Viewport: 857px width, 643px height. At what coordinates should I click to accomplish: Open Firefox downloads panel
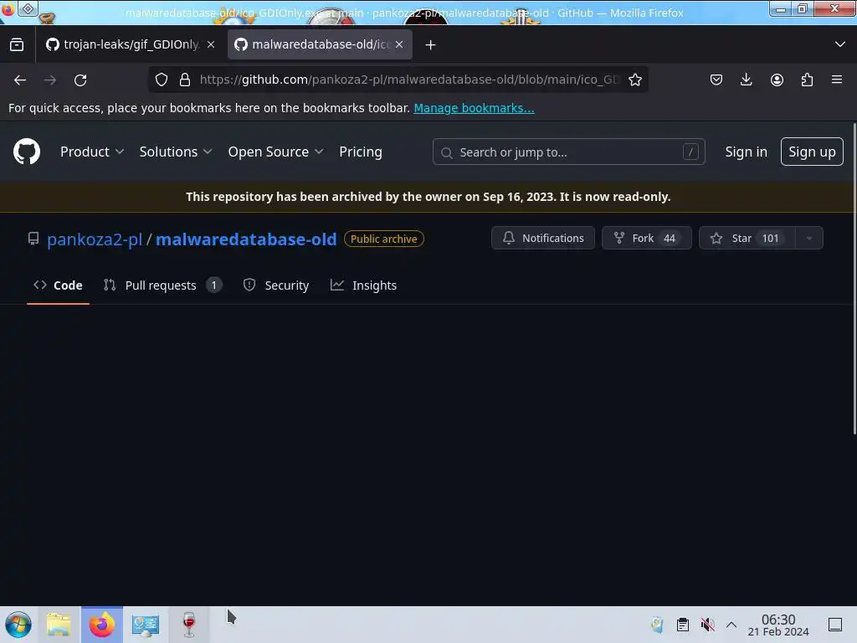[x=746, y=80]
